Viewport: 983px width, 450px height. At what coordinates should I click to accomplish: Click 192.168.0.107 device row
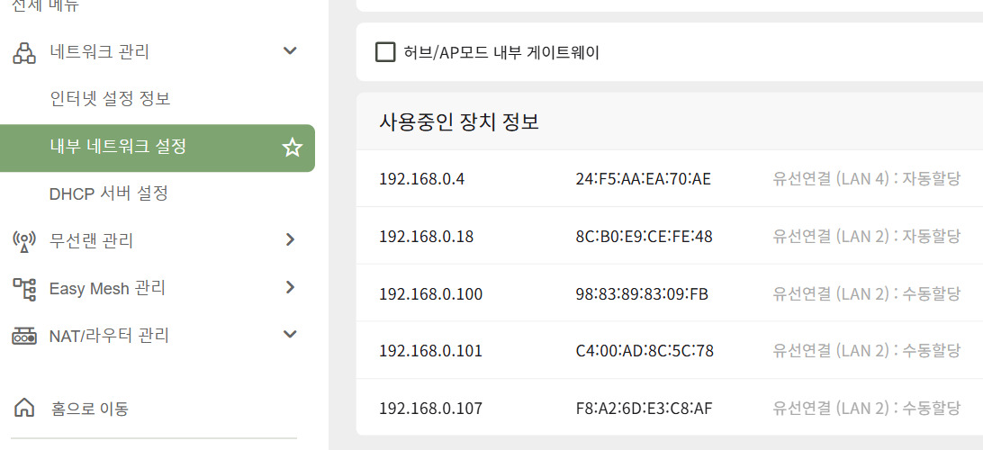click(670, 408)
